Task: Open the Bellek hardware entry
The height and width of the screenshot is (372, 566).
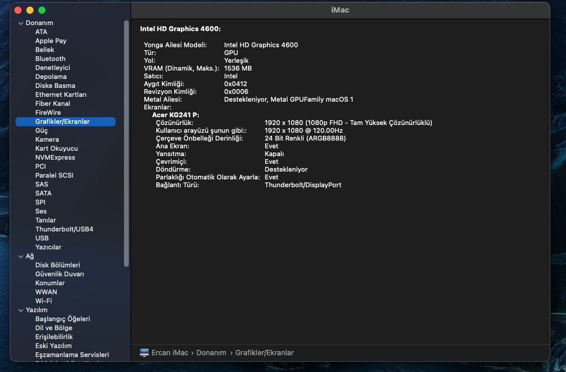Action: click(44, 50)
